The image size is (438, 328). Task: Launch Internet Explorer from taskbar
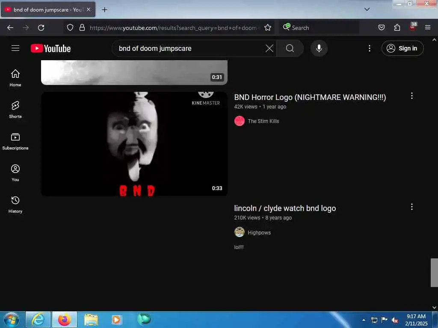click(38, 320)
